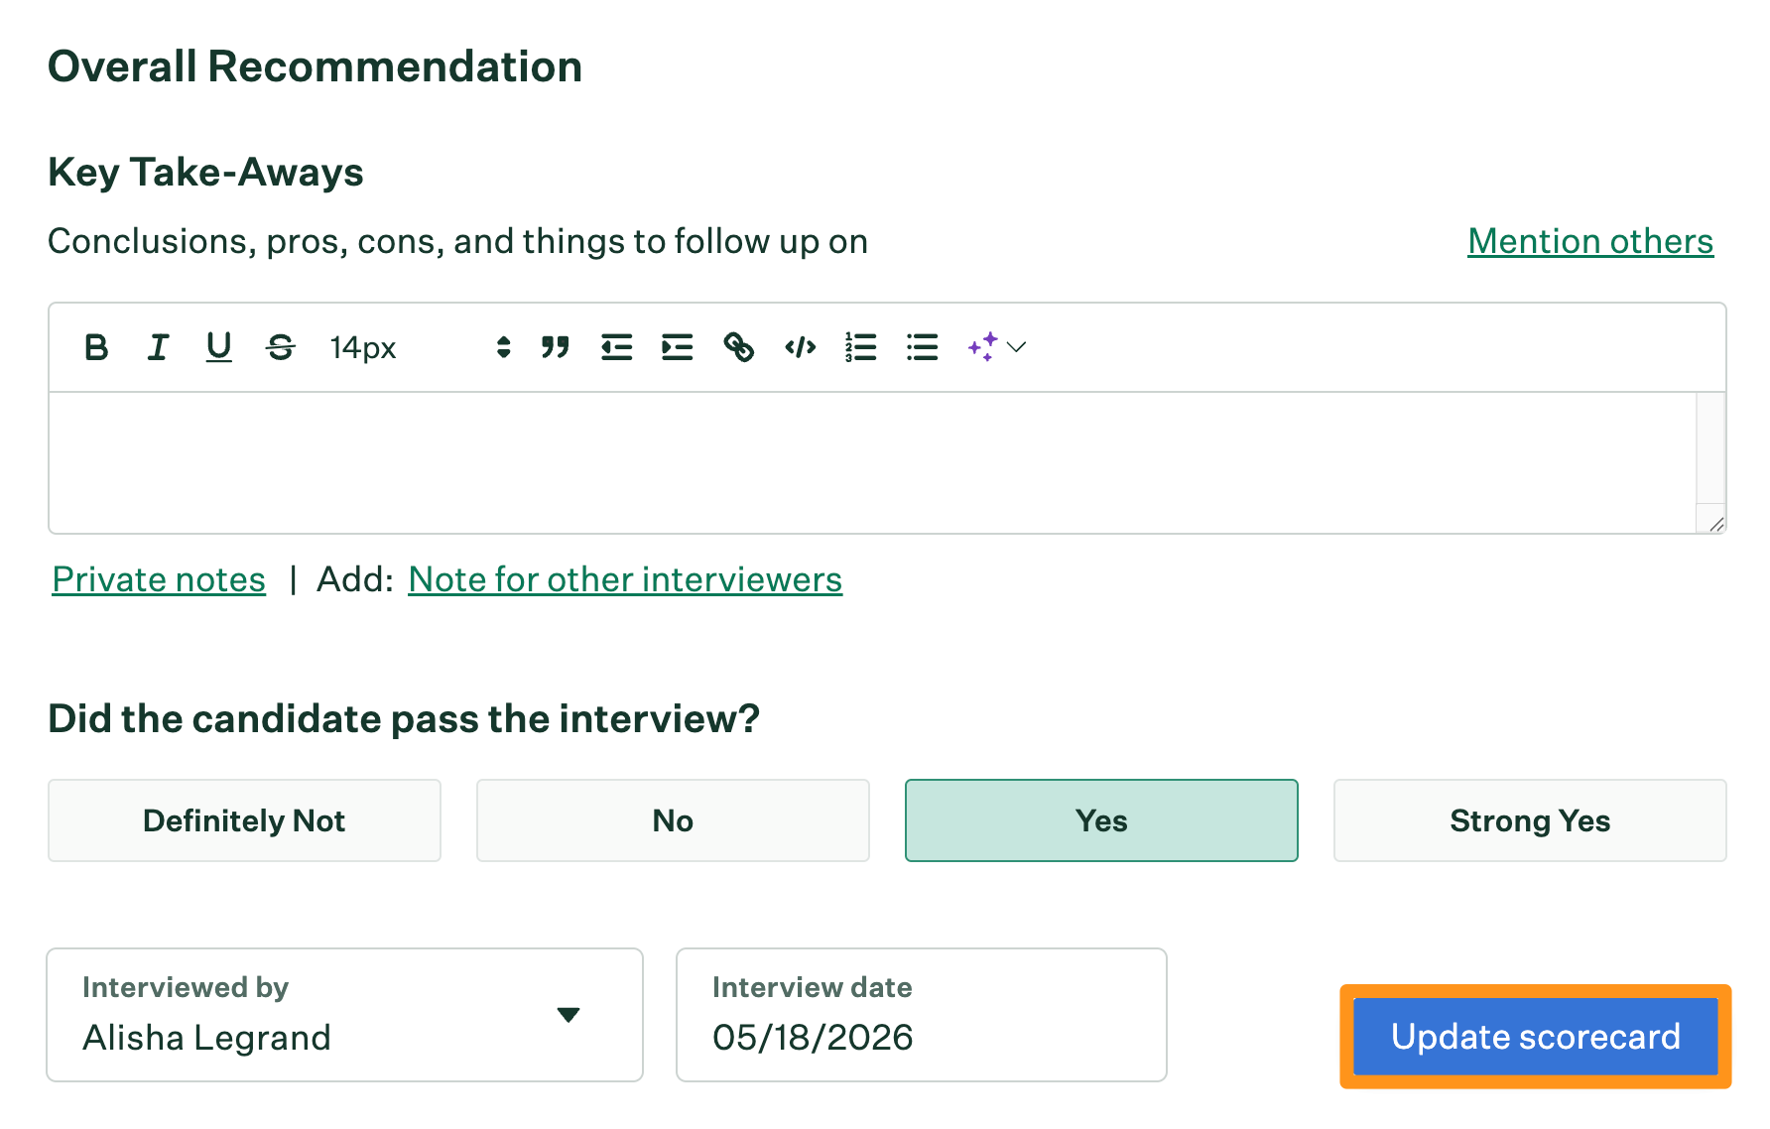Open the Mention others link
1770x1129 pixels.
tap(1590, 241)
